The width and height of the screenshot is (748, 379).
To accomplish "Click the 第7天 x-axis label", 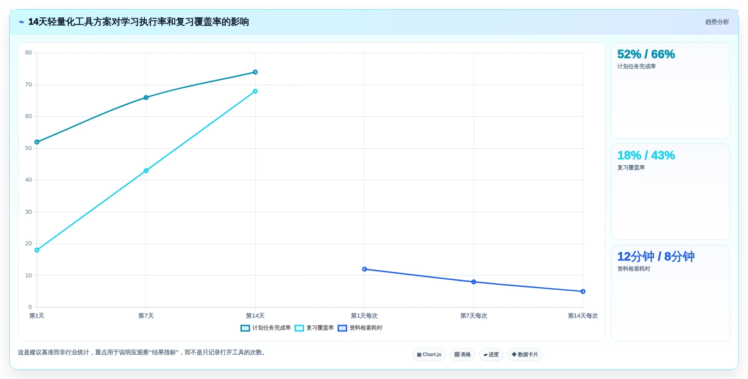I will pyautogui.click(x=146, y=316).
